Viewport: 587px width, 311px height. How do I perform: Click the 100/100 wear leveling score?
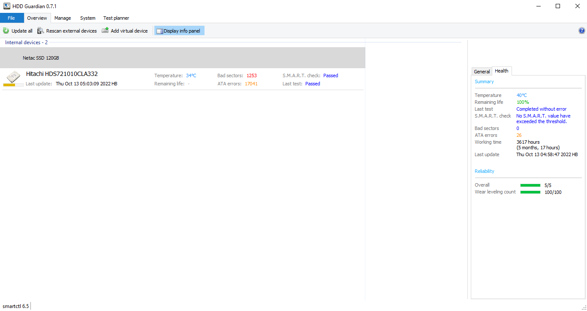pos(553,192)
